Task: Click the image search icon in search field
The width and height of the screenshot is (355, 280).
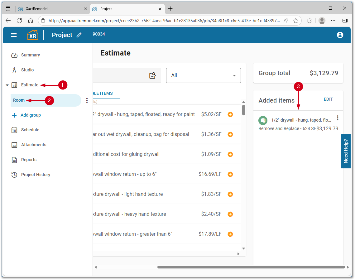Action: [152, 75]
